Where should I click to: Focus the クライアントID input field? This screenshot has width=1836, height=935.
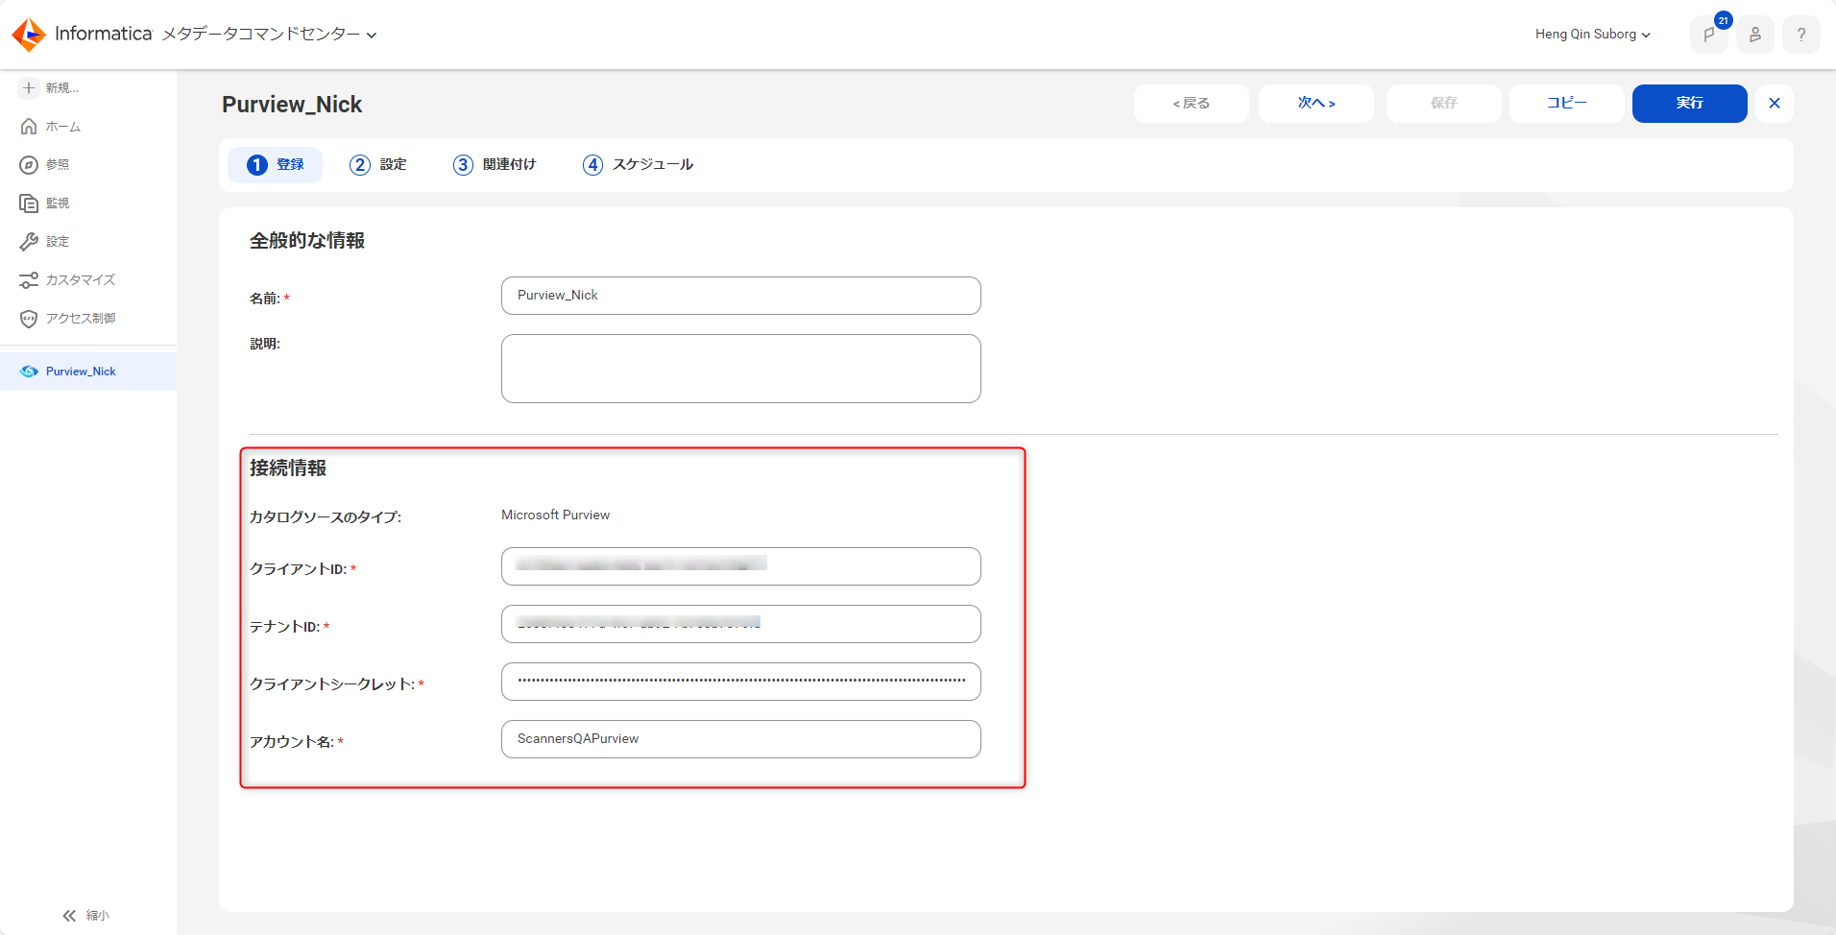tap(741, 566)
